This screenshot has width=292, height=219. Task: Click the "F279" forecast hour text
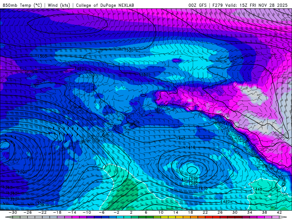[218, 5]
